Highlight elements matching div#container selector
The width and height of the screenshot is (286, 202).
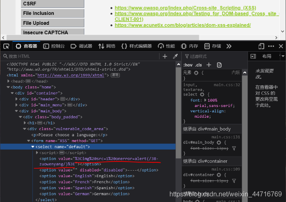click(x=219, y=175)
